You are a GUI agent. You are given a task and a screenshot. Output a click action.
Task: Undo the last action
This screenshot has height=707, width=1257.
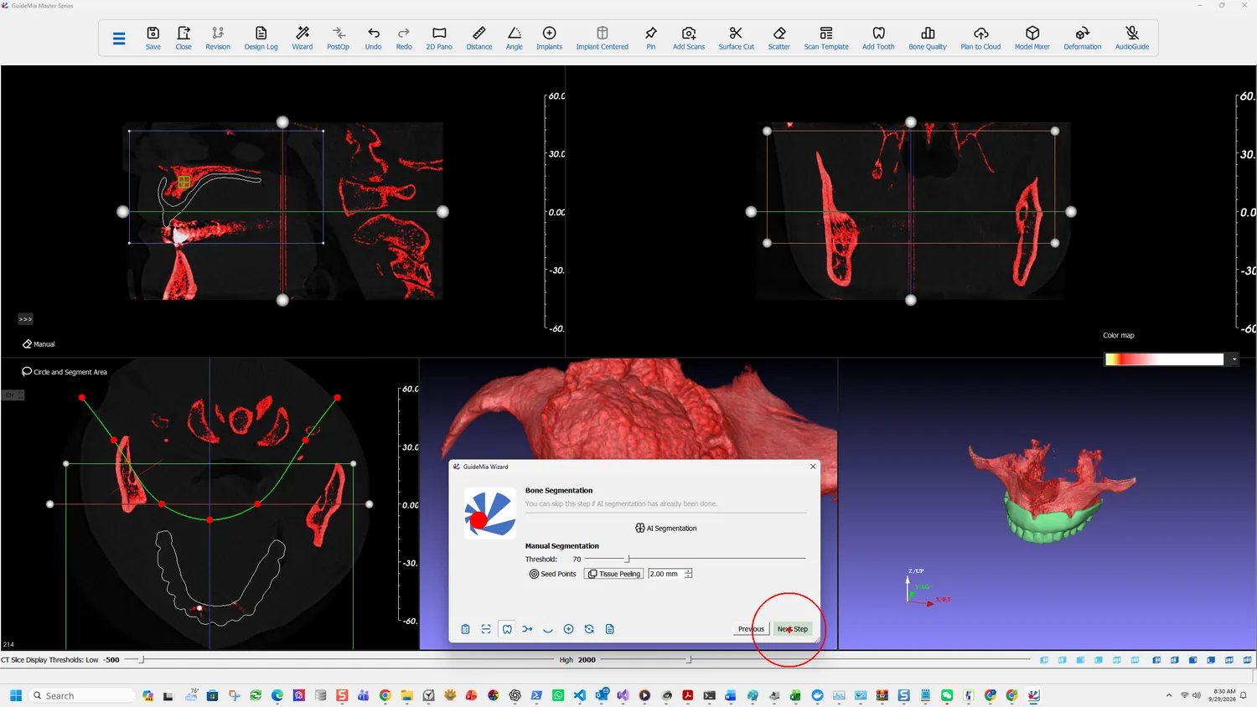pyautogui.click(x=374, y=38)
